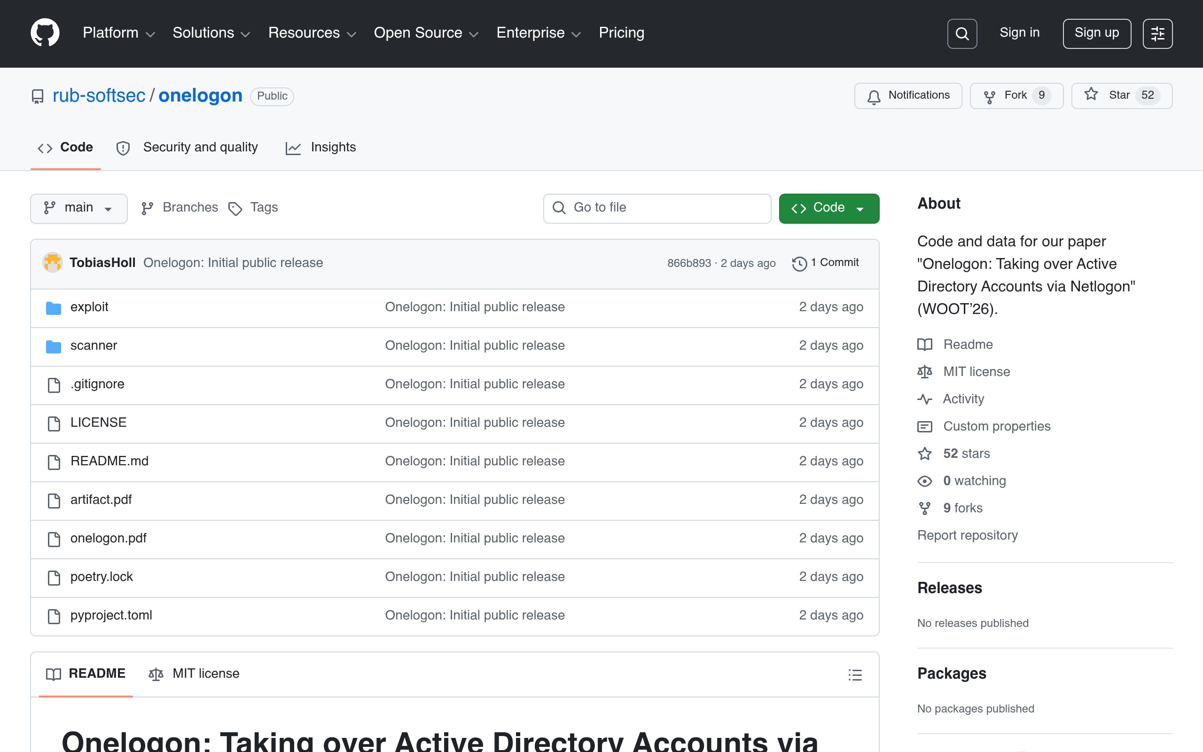Click the README.md file icon
Viewport: 1203px width, 752px height.
click(54, 462)
